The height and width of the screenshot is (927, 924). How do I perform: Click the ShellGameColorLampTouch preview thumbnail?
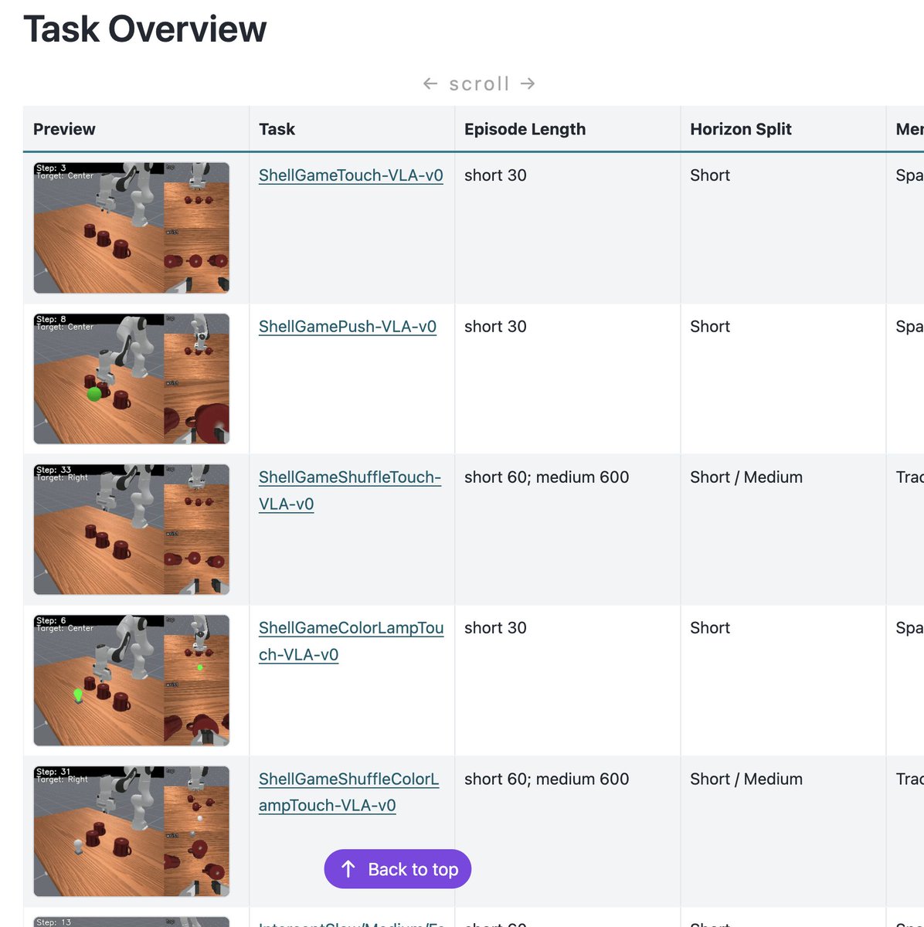click(x=131, y=681)
